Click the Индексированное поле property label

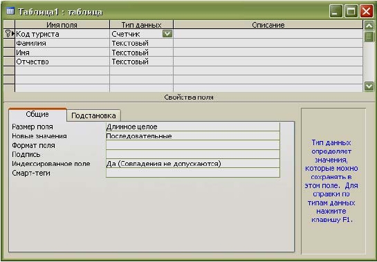tap(51, 164)
